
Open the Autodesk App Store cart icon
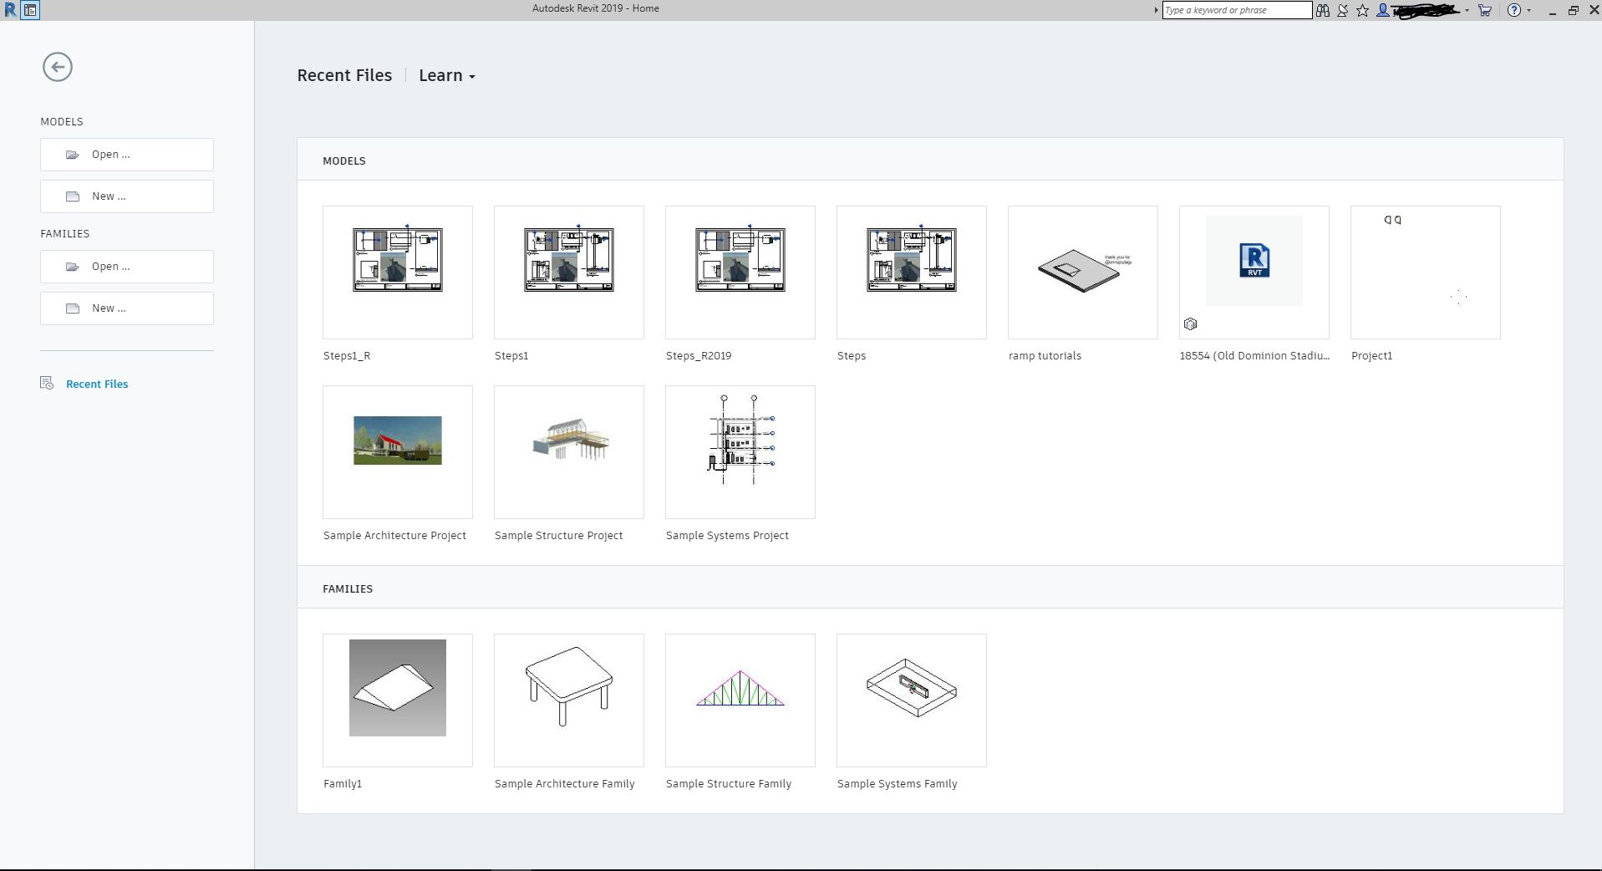coord(1485,10)
